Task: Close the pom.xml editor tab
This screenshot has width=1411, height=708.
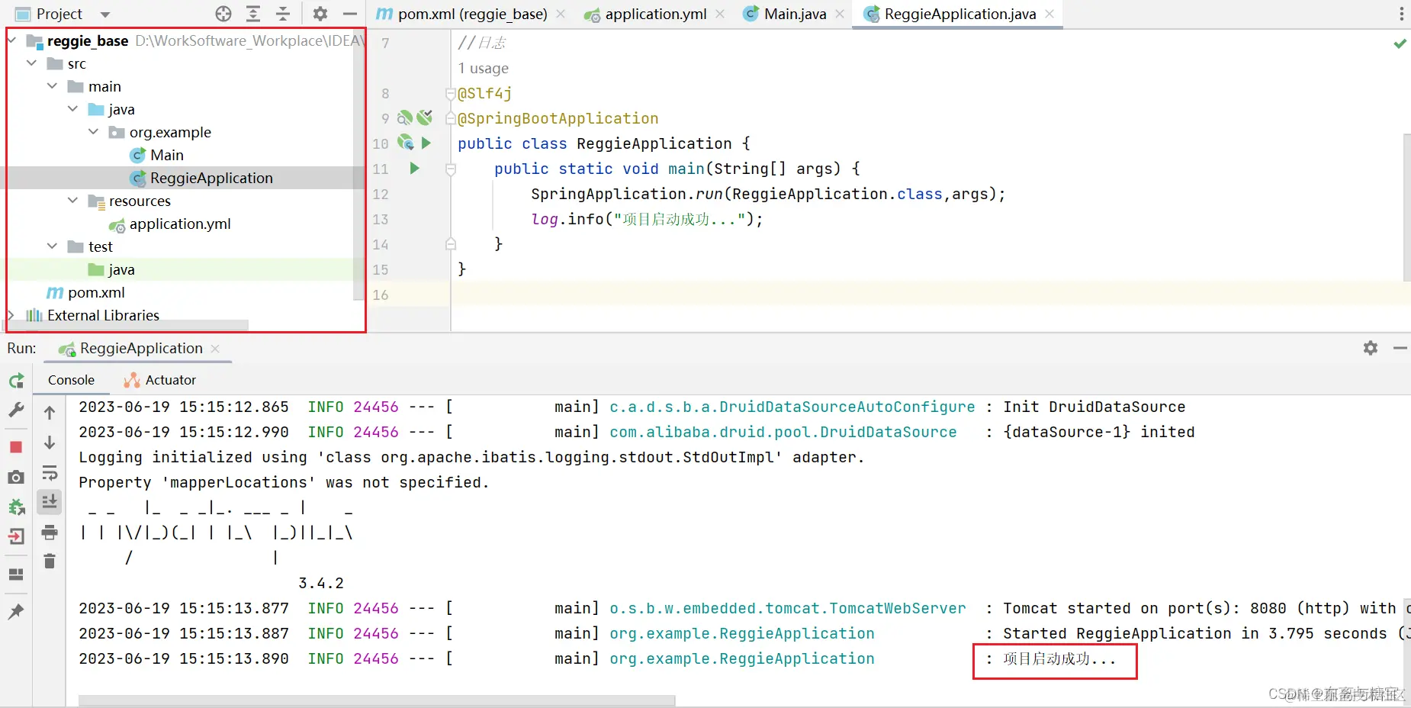Action: (561, 14)
